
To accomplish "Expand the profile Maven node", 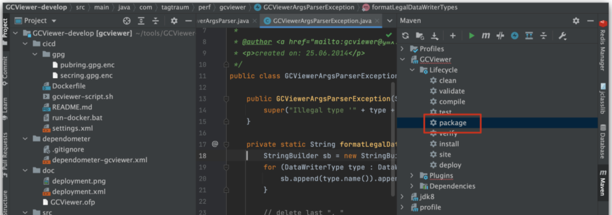I will pyautogui.click(x=402, y=207).
